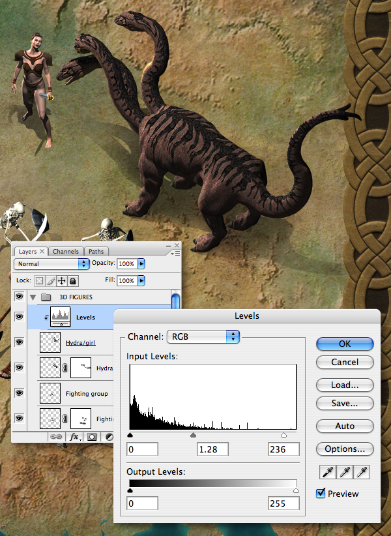Open the fx layer style menu icon
The height and width of the screenshot is (536, 391).
pos(75,436)
